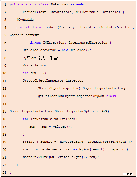Screen dimensions: 137x177
Task: Click the @Override annotation
Action: (25, 20)
